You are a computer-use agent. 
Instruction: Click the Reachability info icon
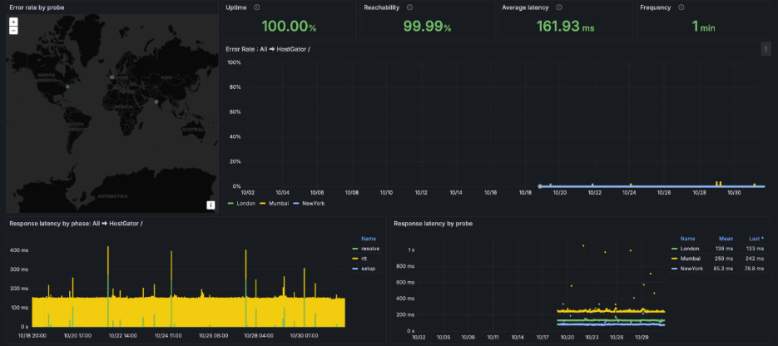(409, 7)
